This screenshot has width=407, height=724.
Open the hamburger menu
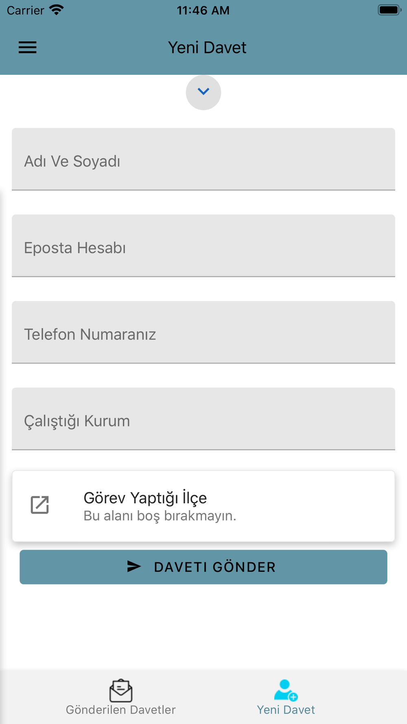tap(28, 48)
